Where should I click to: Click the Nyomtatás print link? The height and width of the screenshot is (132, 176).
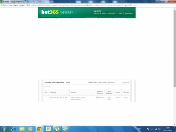pyautogui.click(x=125, y=82)
